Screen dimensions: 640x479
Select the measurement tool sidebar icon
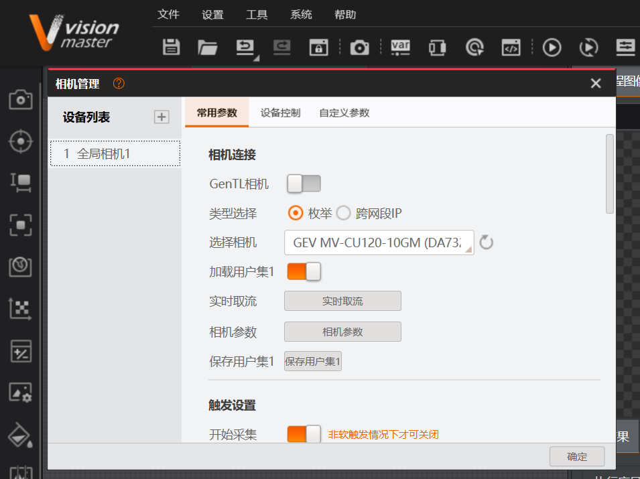(20, 182)
